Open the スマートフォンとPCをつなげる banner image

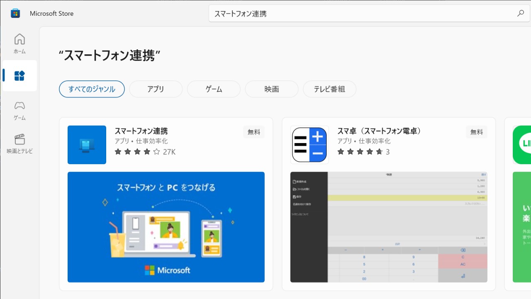tap(166, 227)
